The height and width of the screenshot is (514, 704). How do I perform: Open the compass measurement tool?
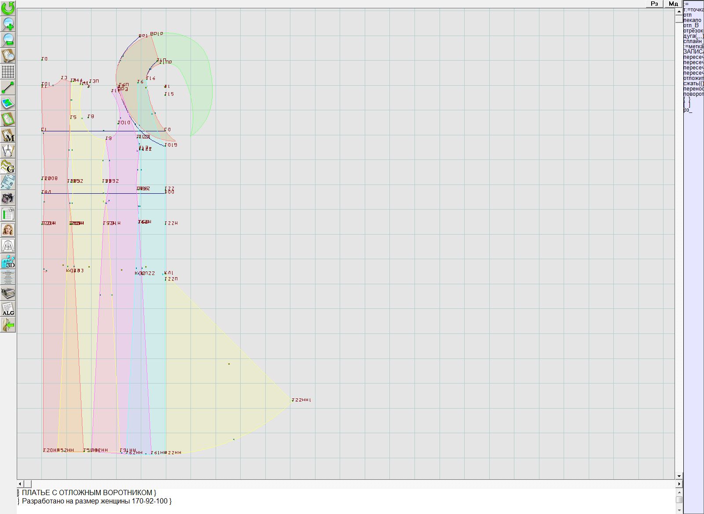pos(8,151)
